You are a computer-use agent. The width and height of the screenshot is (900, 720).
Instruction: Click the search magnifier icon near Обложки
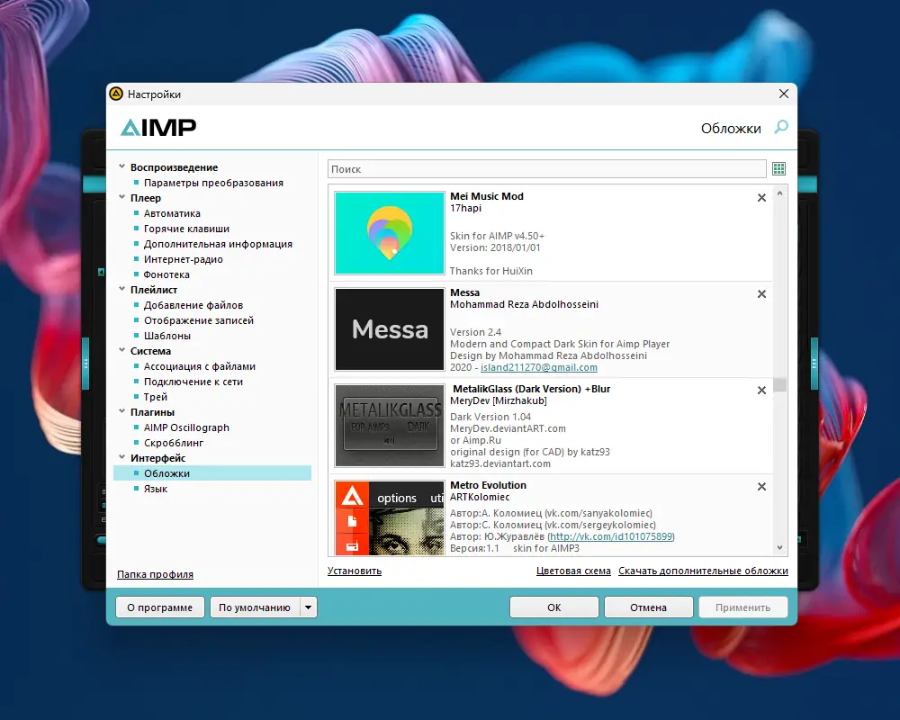coord(781,127)
